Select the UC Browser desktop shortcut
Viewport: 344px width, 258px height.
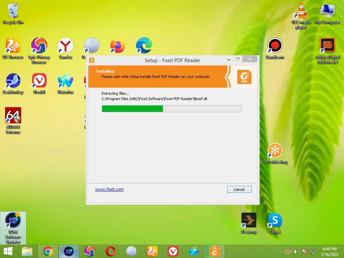point(13,48)
